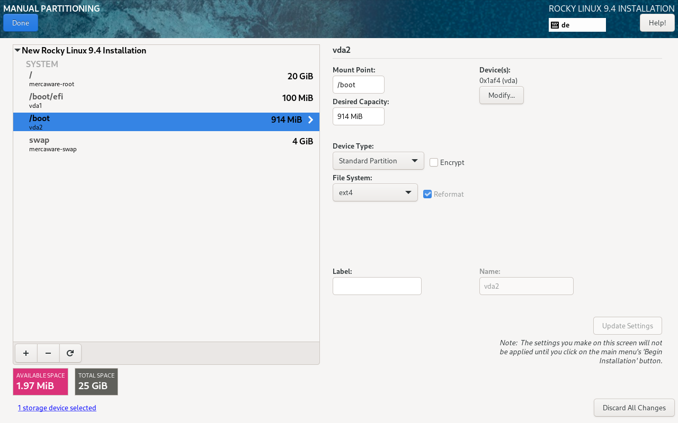Click the Name field showing vda2
Viewport: 678px width, 423px height.
point(527,286)
